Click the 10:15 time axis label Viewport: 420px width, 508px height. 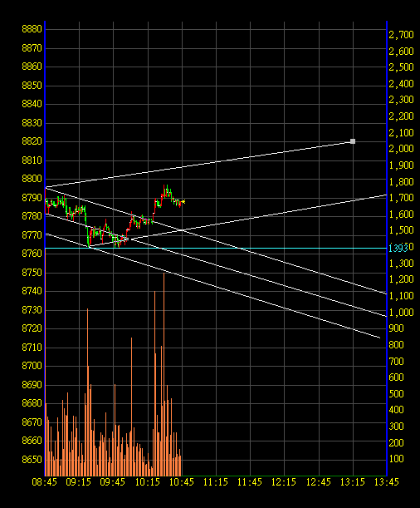tap(148, 482)
